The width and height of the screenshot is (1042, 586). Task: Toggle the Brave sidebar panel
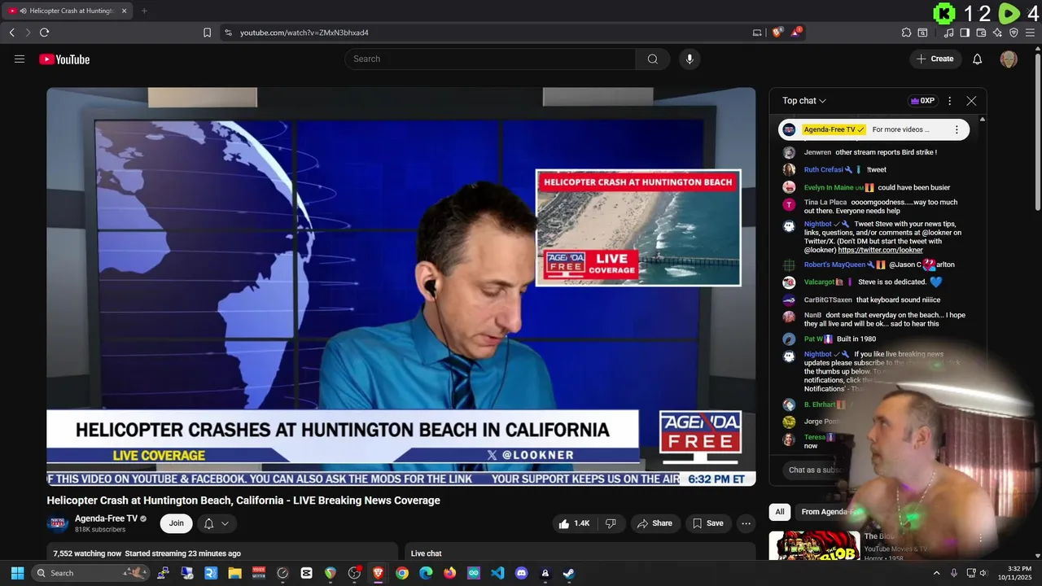965,33
